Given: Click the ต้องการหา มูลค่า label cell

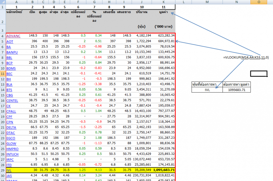Looking at the screenshot, I should [237, 84].
